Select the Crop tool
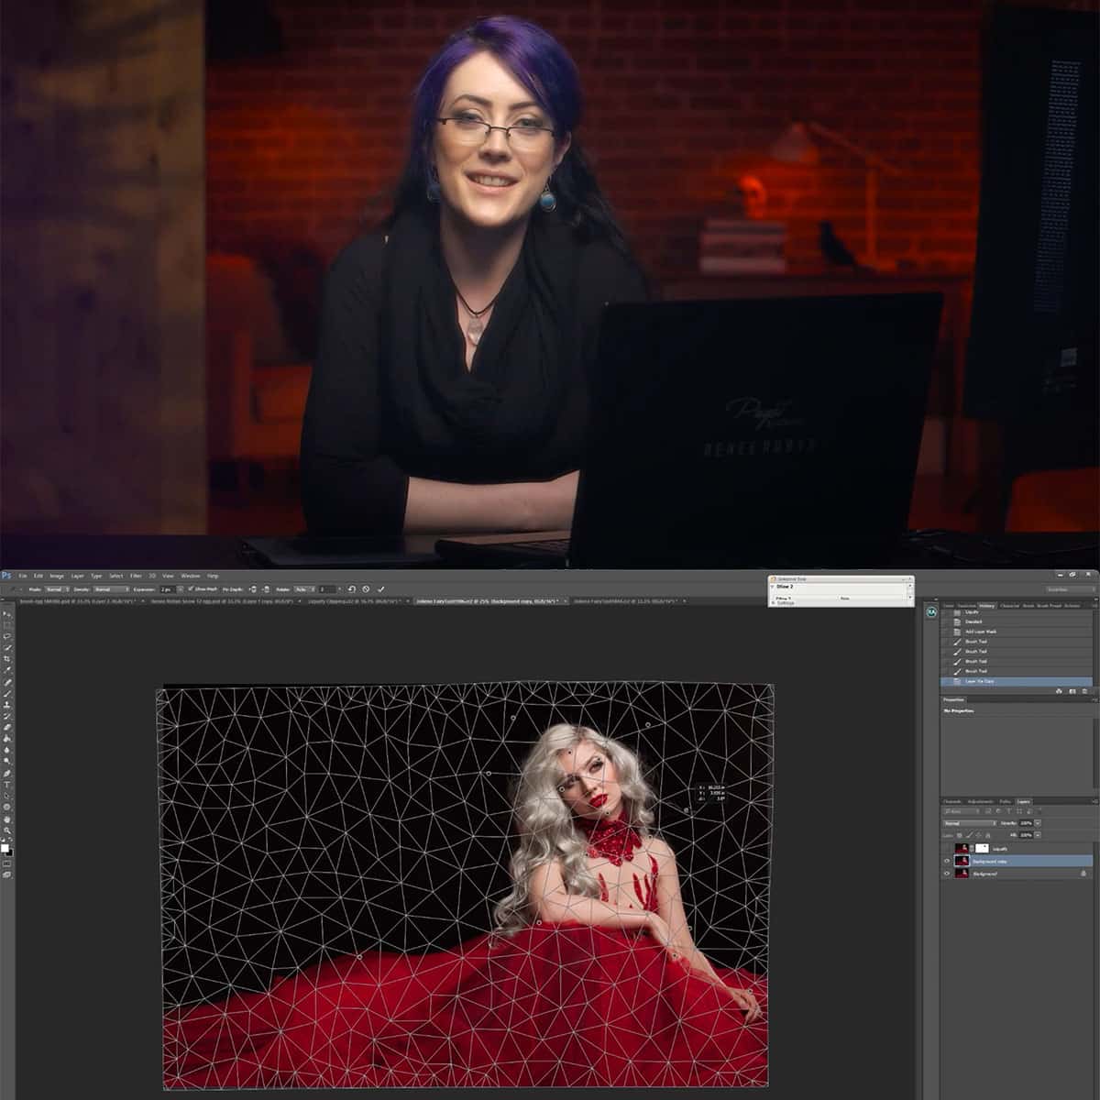The image size is (1100, 1100). point(7,658)
